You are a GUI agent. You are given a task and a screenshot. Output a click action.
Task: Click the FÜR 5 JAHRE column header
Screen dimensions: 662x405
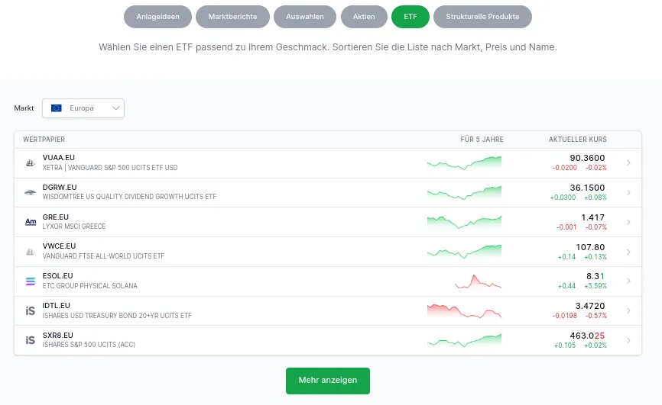482,140
